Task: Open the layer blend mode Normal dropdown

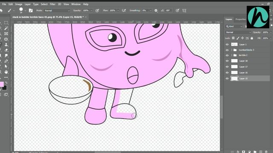Action: (238, 32)
